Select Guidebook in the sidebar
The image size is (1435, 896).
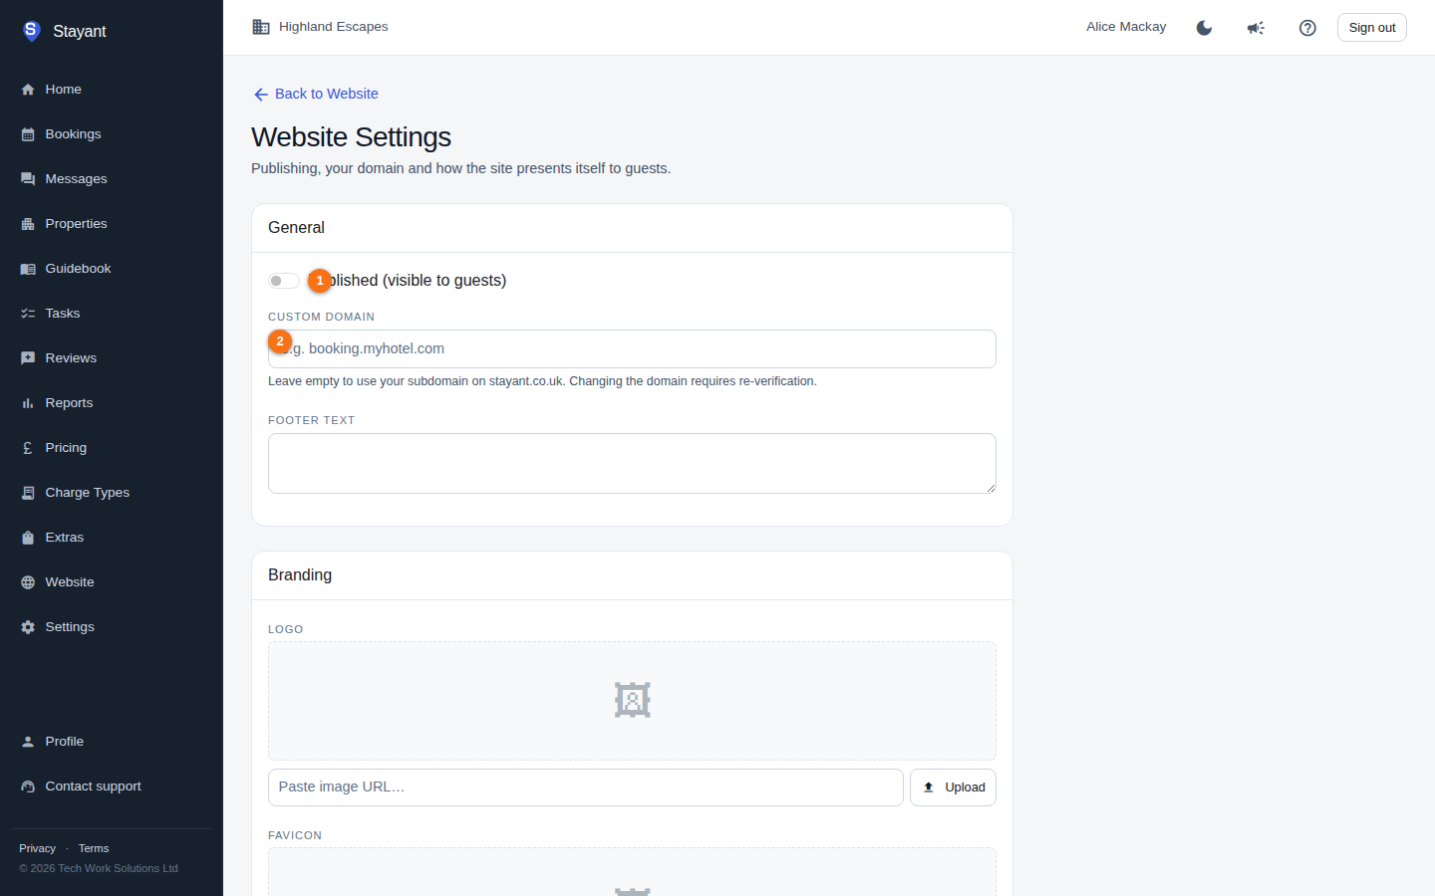pyautogui.click(x=112, y=269)
